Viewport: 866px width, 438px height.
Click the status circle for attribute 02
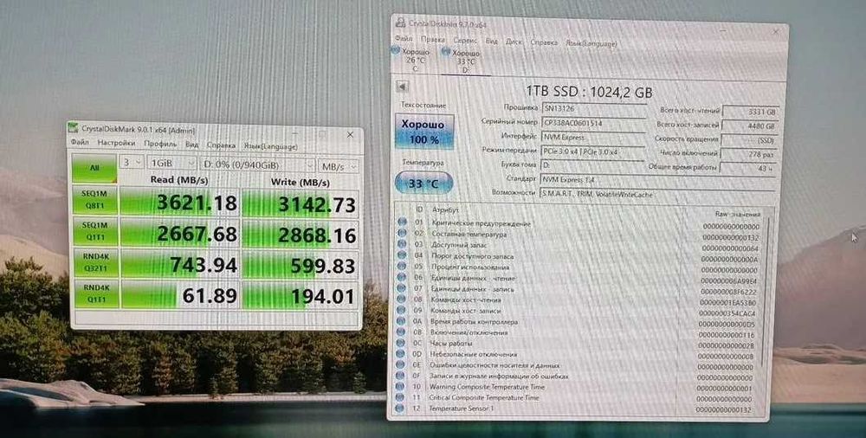click(x=402, y=234)
